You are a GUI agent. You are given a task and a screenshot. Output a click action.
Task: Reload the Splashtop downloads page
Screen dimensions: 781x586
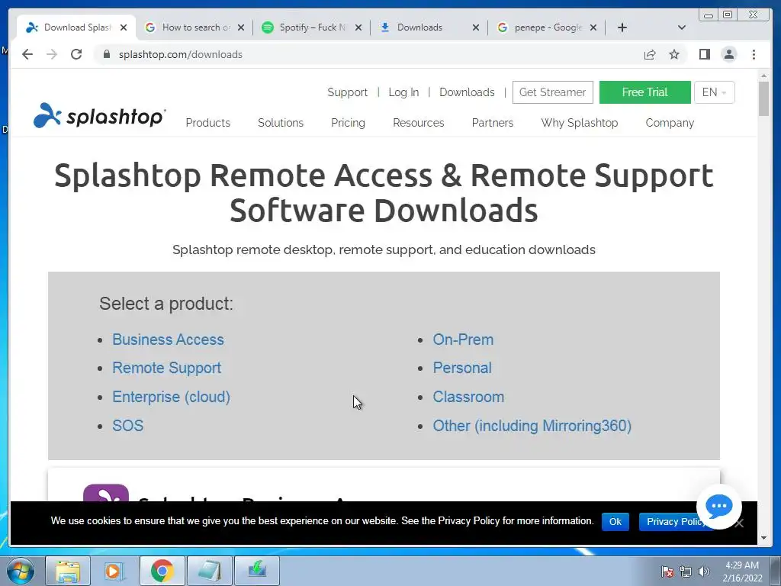tap(76, 54)
